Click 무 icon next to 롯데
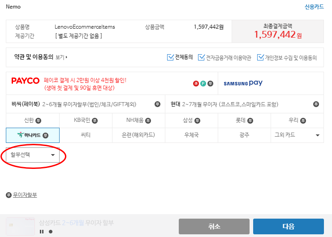 point(250,121)
